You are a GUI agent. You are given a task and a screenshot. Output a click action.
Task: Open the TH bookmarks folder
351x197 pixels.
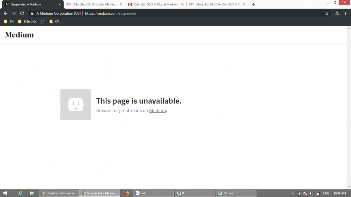(x=9, y=22)
